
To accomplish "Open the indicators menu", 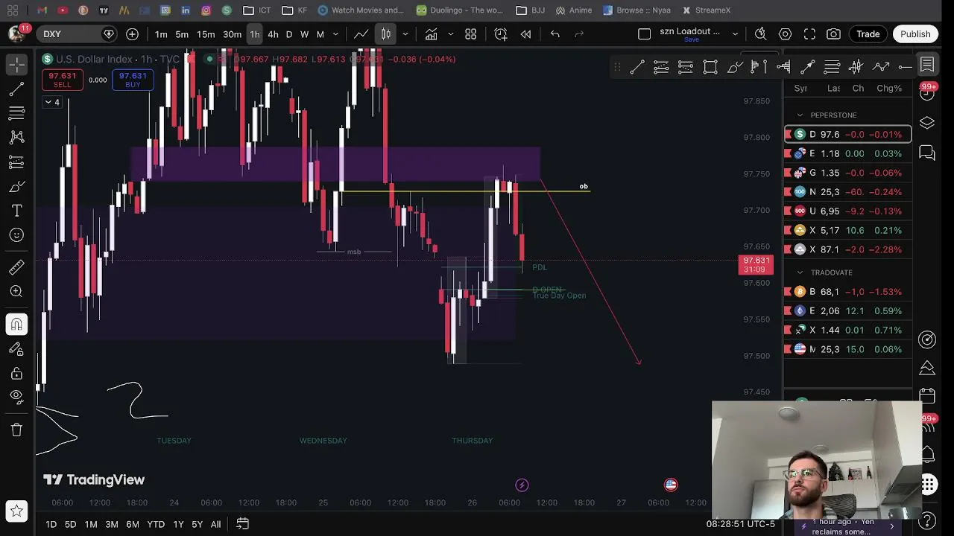I will click(x=431, y=34).
